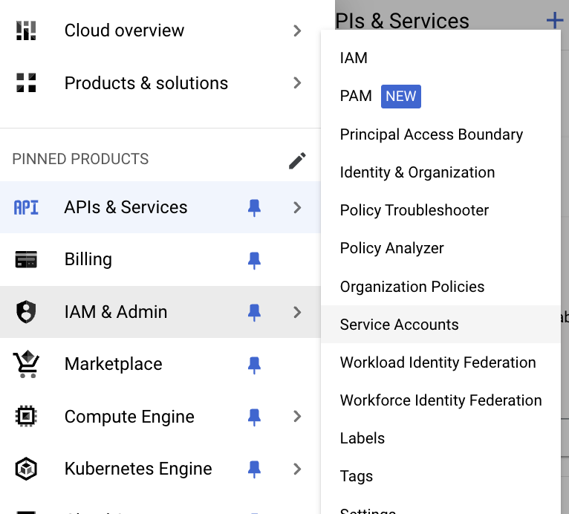Unpin APIs & Services from pinned products
The height and width of the screenshot is (514, 569).
coord(254,208)
